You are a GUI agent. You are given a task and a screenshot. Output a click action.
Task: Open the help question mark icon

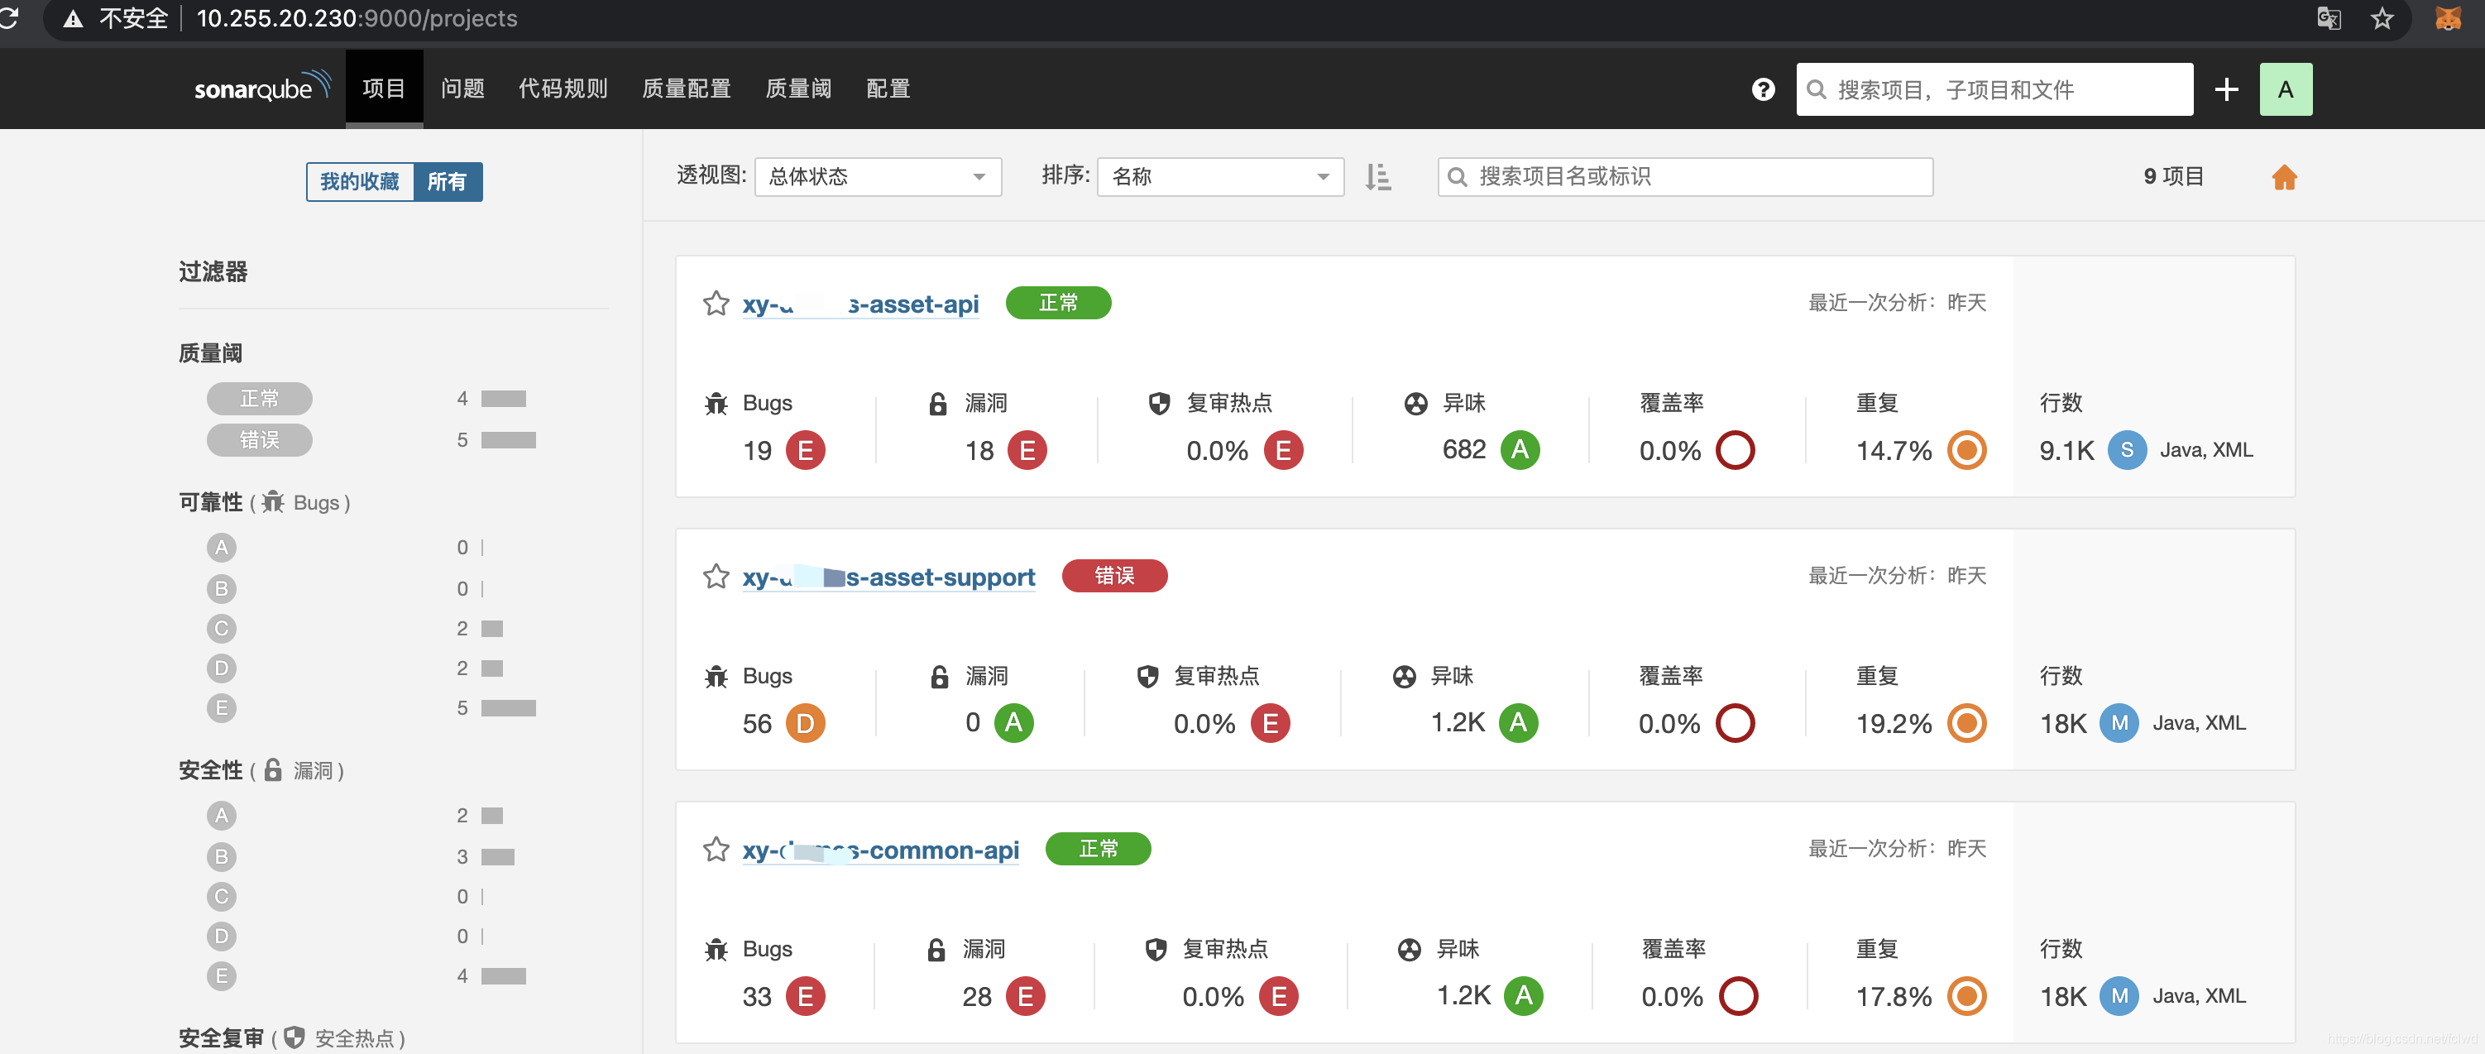click(1764, 89)
